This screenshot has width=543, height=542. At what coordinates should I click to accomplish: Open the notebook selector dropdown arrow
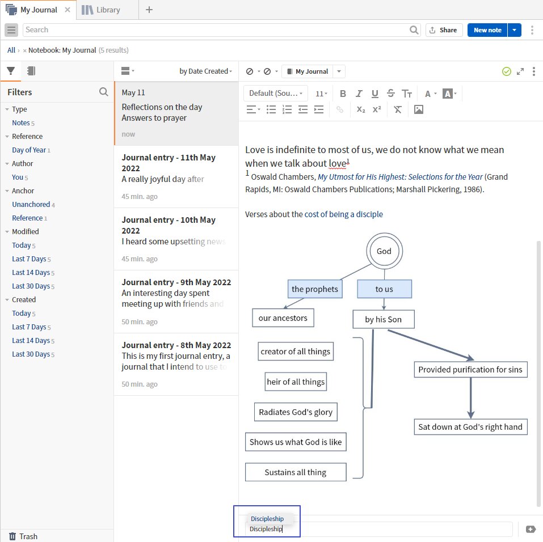[x=339, y=71]
